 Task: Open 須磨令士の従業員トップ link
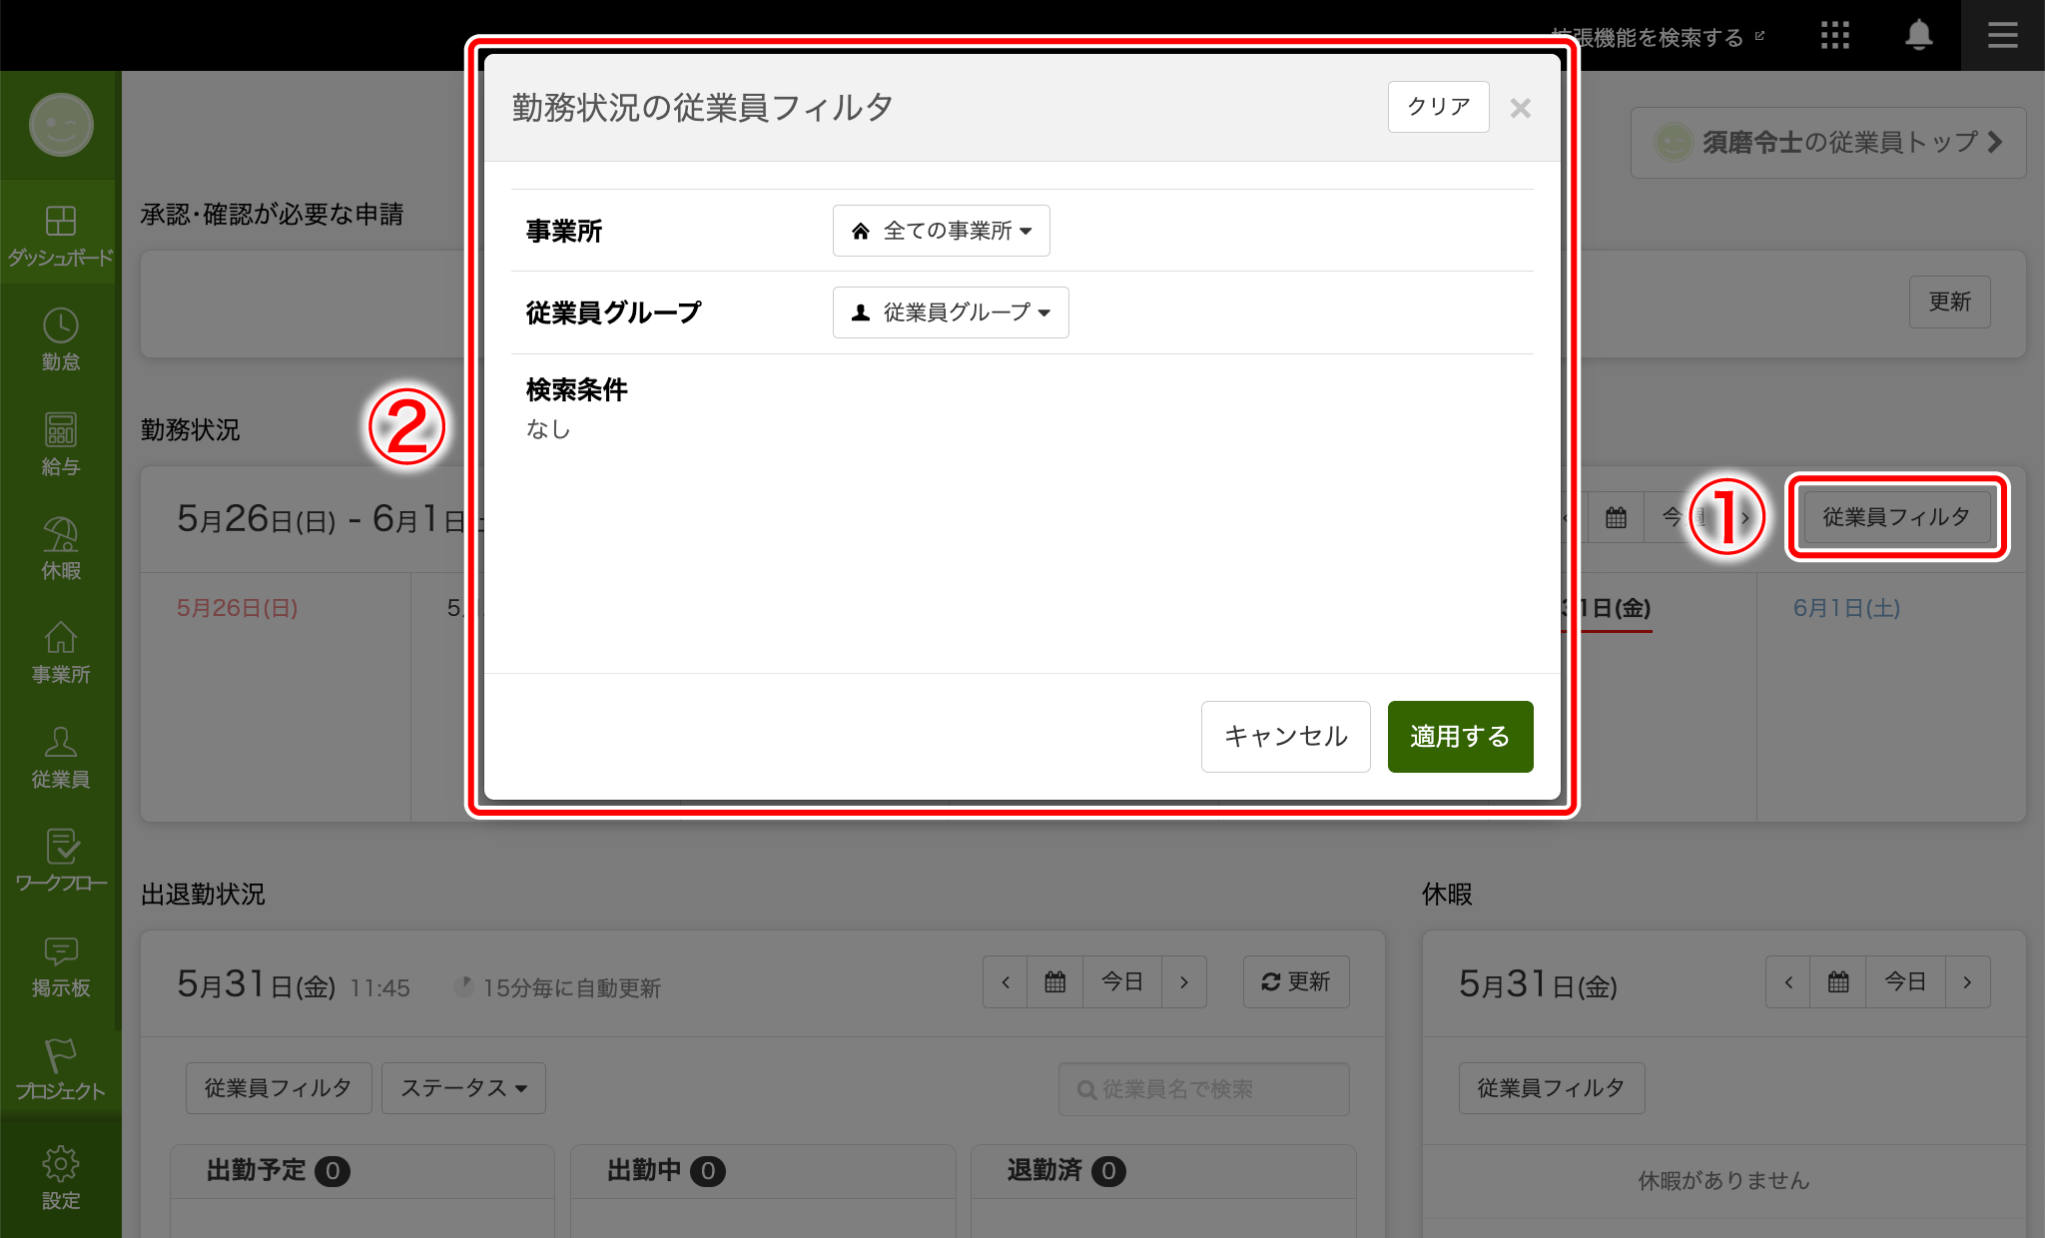pos(1827,142)
